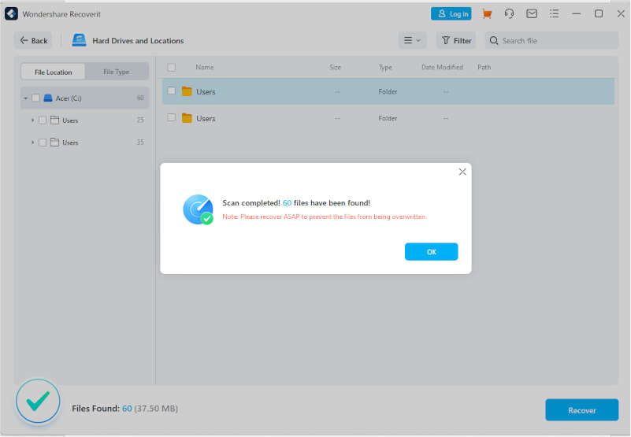Click the envelope mail icon
The height and width of the screenshot is (437, 631).
point(532,14)
